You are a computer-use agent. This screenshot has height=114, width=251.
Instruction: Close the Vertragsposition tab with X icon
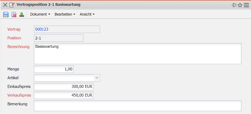point(5,5)
